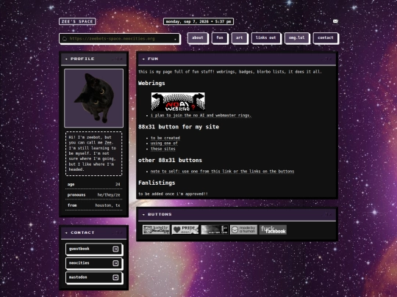Click the 'to be added once i'm approved!!' text
This screenshot has width=397, height=297.
coord(173,194)
